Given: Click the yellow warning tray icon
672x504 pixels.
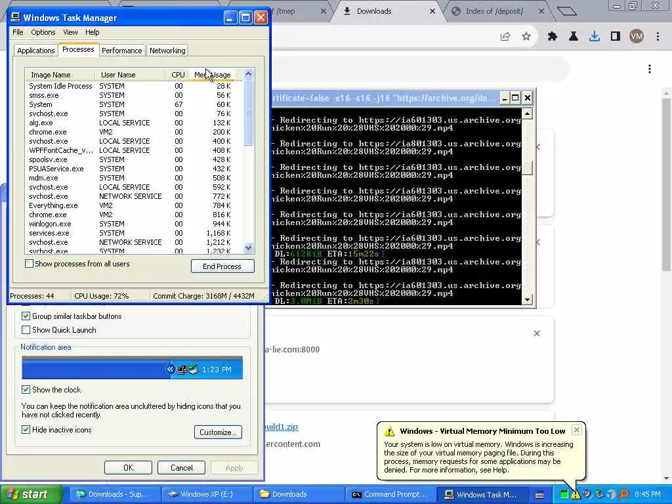Looking at the screenshot, I should (575, 494).
